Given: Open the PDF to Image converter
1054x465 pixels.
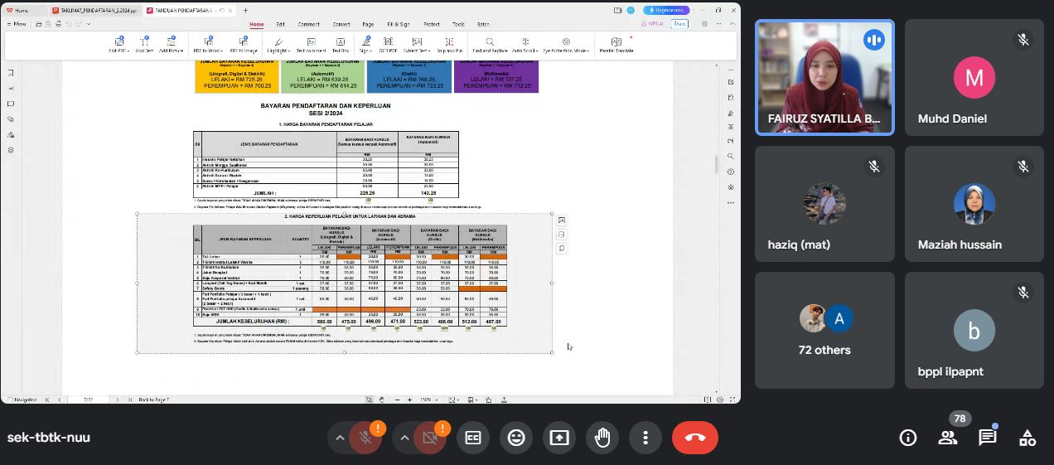Looking at the screenshot, I should tap(243, 45).
